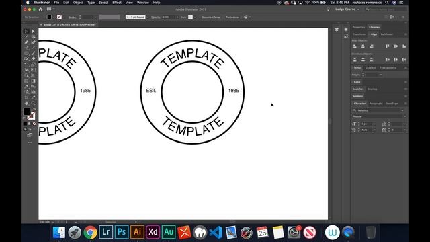Viewport: 430px width, 242px height.
Task: Switch to Draw Normal mode
Action: coord(25,129)
